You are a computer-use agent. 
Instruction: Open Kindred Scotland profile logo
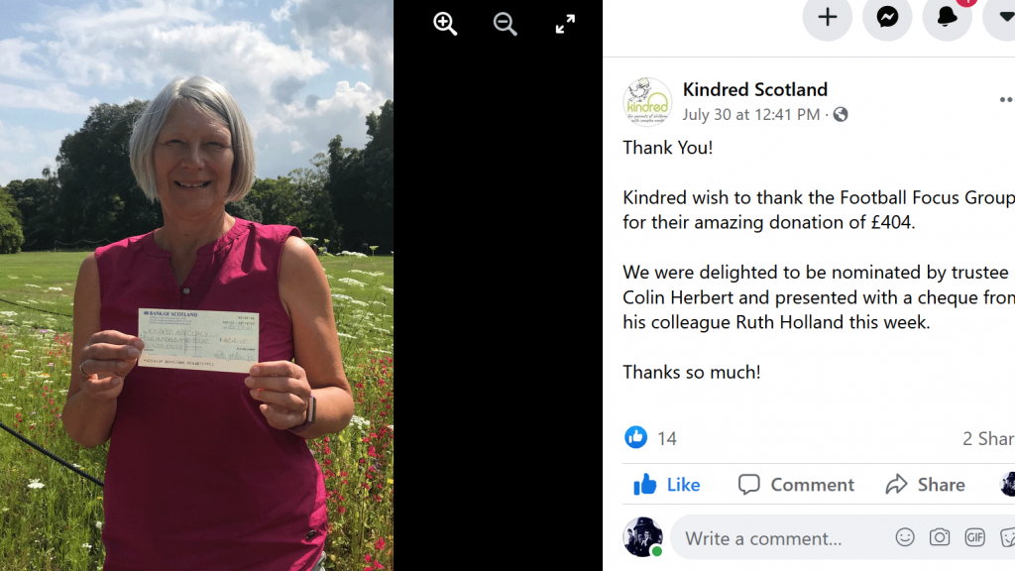click(647, 102)
